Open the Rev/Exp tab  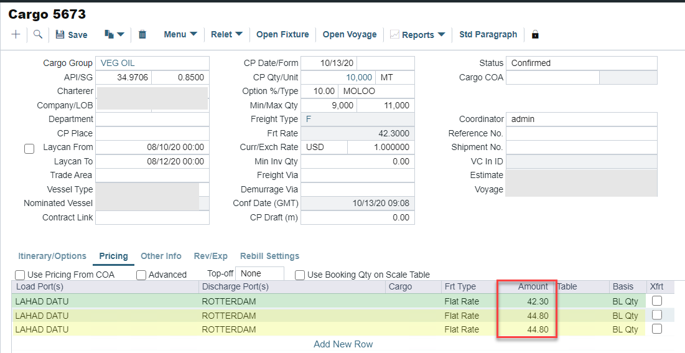(x=211, y=256)
